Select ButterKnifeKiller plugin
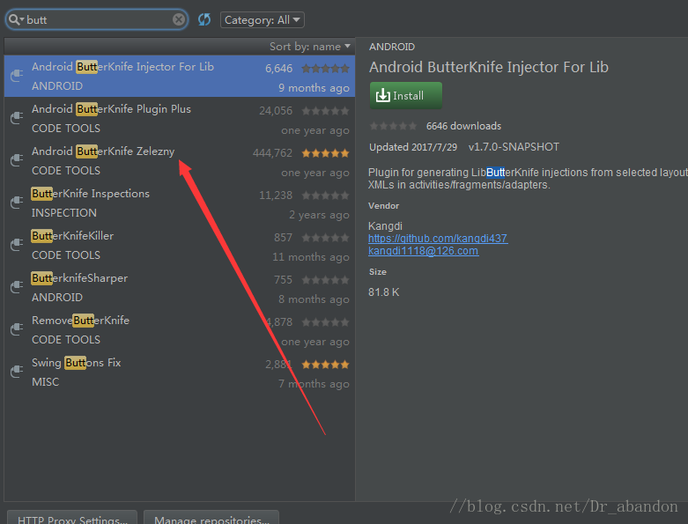The image size is (688, 524). [x=180, y=246]
